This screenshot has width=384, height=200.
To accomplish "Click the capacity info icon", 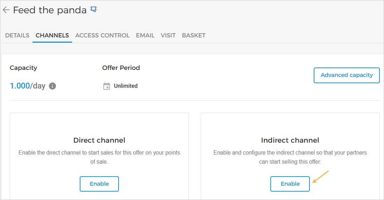I will [x=52, y=86].
